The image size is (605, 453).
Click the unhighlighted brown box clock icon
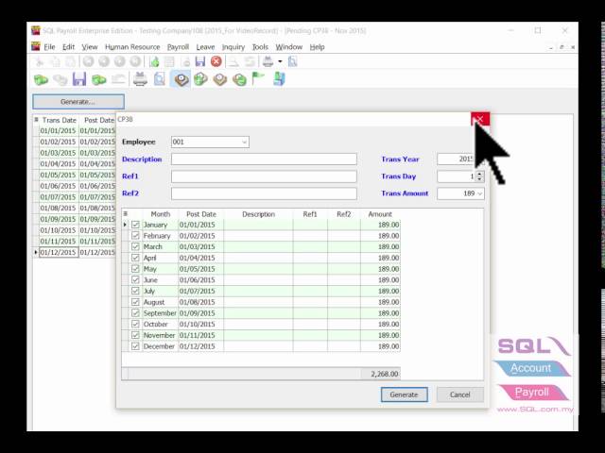(220, 79)
